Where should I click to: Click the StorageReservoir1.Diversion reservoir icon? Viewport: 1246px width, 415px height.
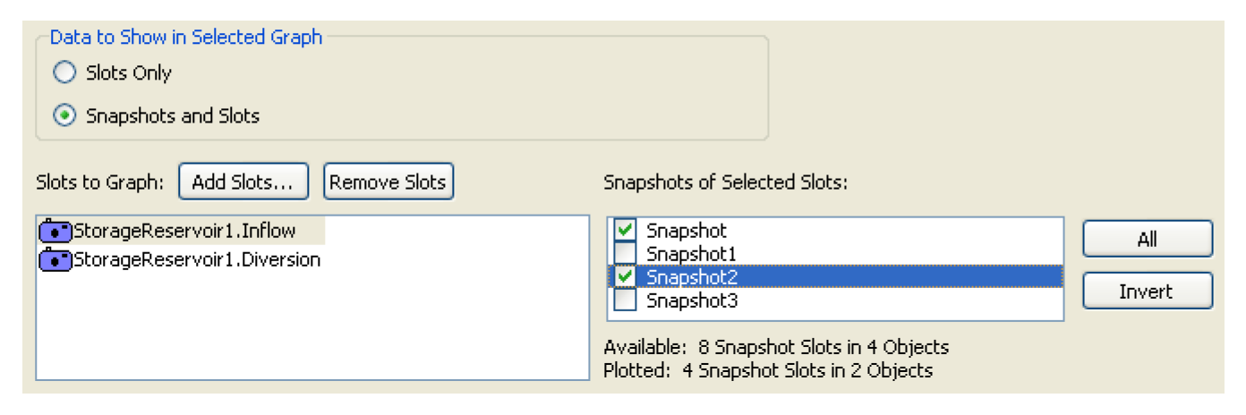pos(55,260)
